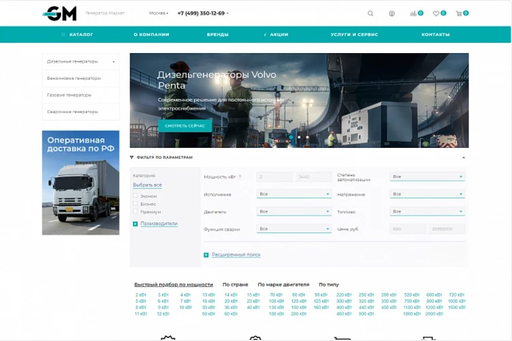The image size is (512, 341).
Task: Switch to the По типу tab
Action: [x=329, y=285]
